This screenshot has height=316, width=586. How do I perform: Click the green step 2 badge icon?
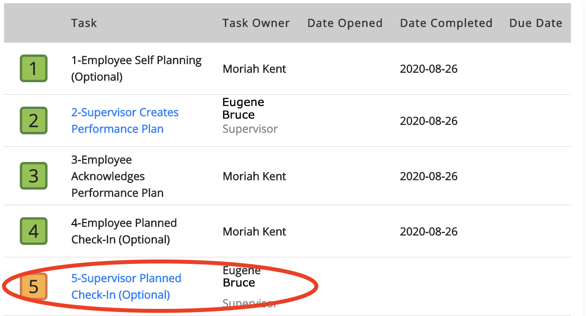[x=34, y=120]
